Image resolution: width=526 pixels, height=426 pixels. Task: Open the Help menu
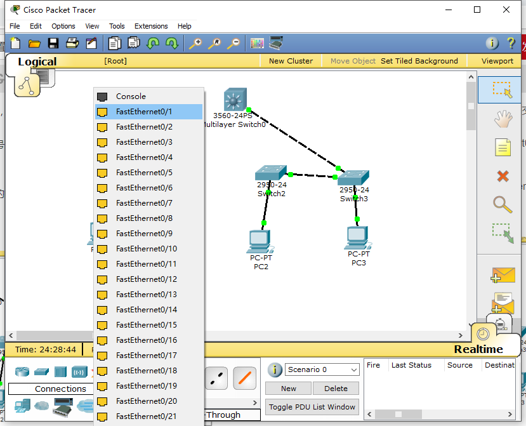184,26
